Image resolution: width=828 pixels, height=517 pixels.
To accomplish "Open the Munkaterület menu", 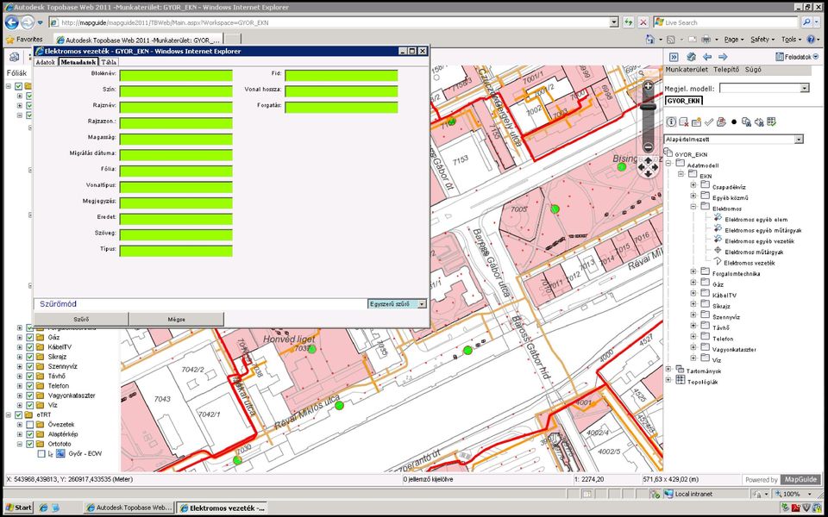I will pos(687,70).
